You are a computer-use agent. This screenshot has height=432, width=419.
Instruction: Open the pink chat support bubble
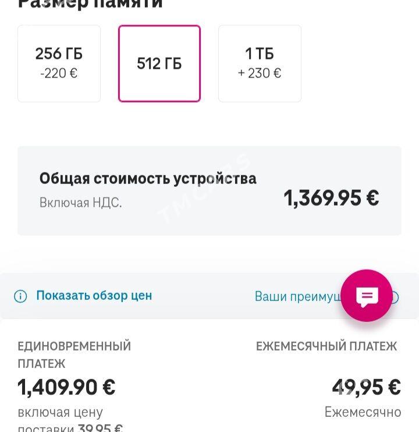pyautogui.click(x=367, y=296)
